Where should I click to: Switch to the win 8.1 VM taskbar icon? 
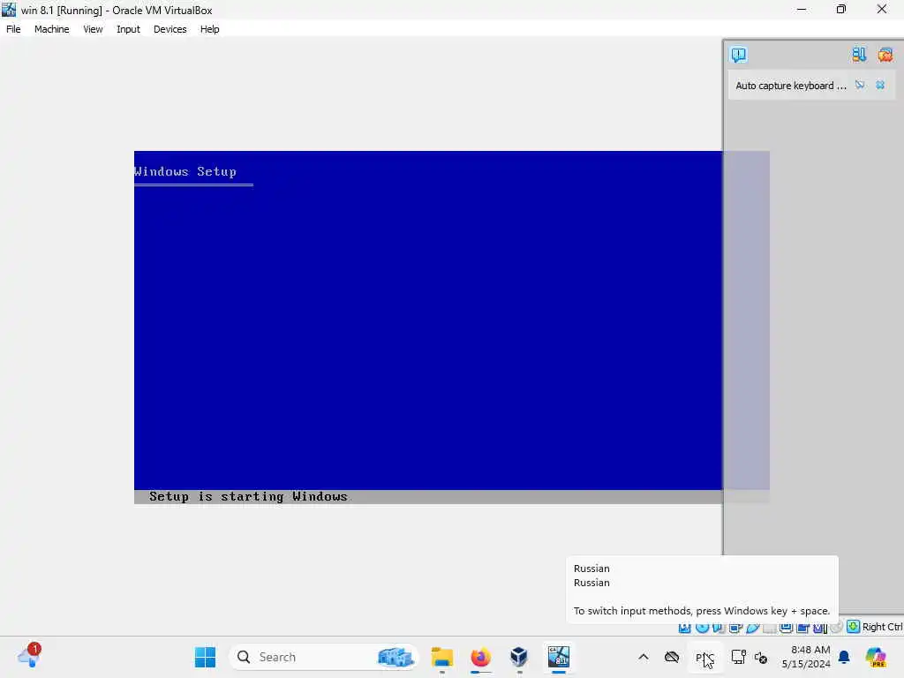(558, 657)
